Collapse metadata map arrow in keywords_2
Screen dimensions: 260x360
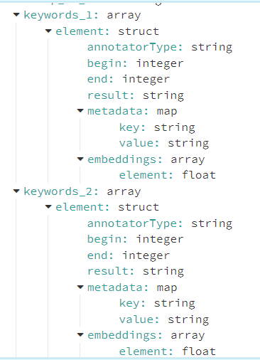[80, 287]
